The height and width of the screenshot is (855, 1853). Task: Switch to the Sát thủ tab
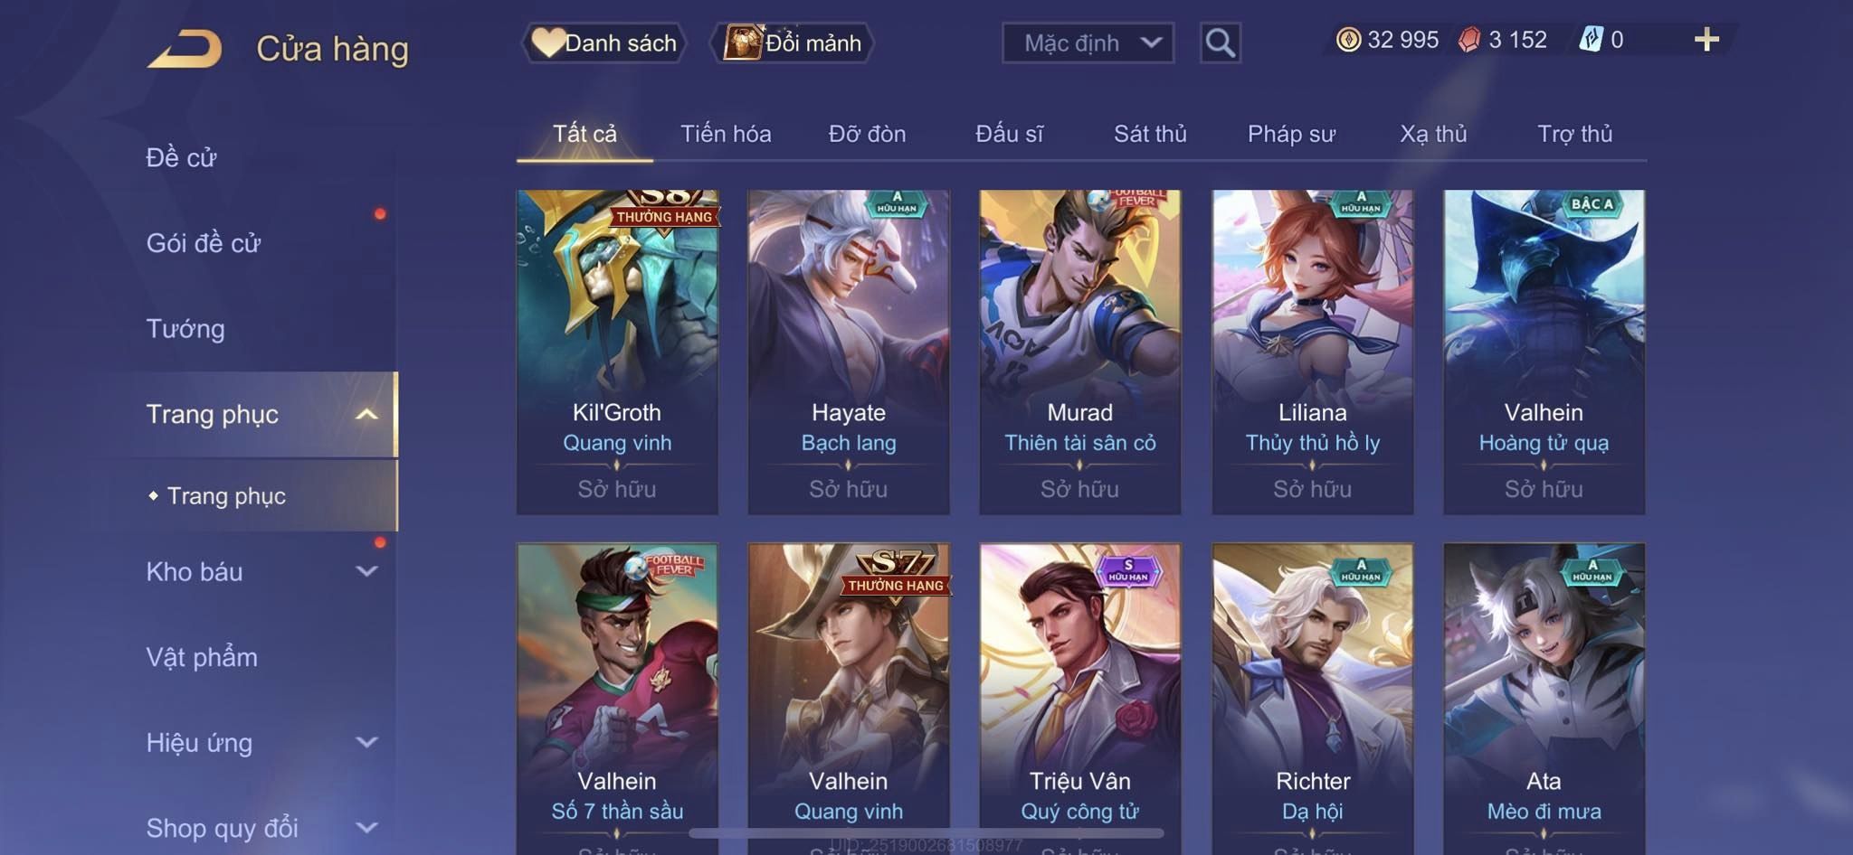1150,134
